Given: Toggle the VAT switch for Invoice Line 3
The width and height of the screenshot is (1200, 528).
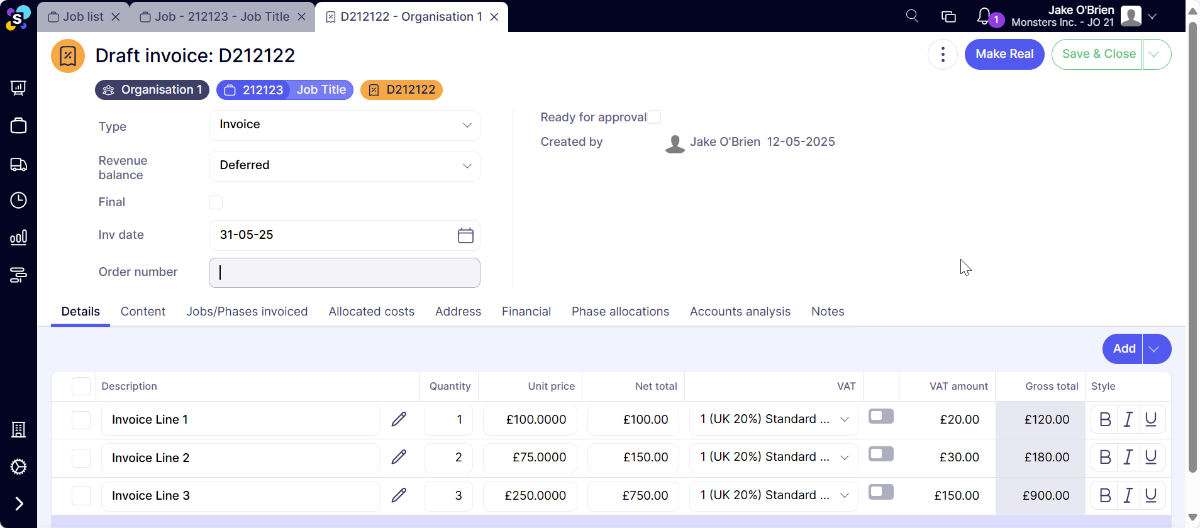Looking at the screenshot, I should (x=881, y=492).
